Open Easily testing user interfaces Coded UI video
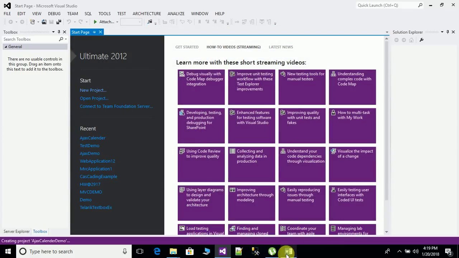Screen dimensions: 459x258 (352, 203)
